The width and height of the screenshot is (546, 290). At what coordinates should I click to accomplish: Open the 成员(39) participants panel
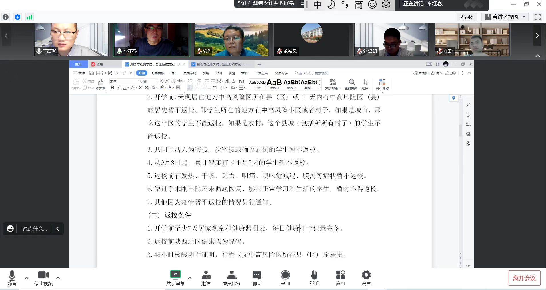point(231,275)
